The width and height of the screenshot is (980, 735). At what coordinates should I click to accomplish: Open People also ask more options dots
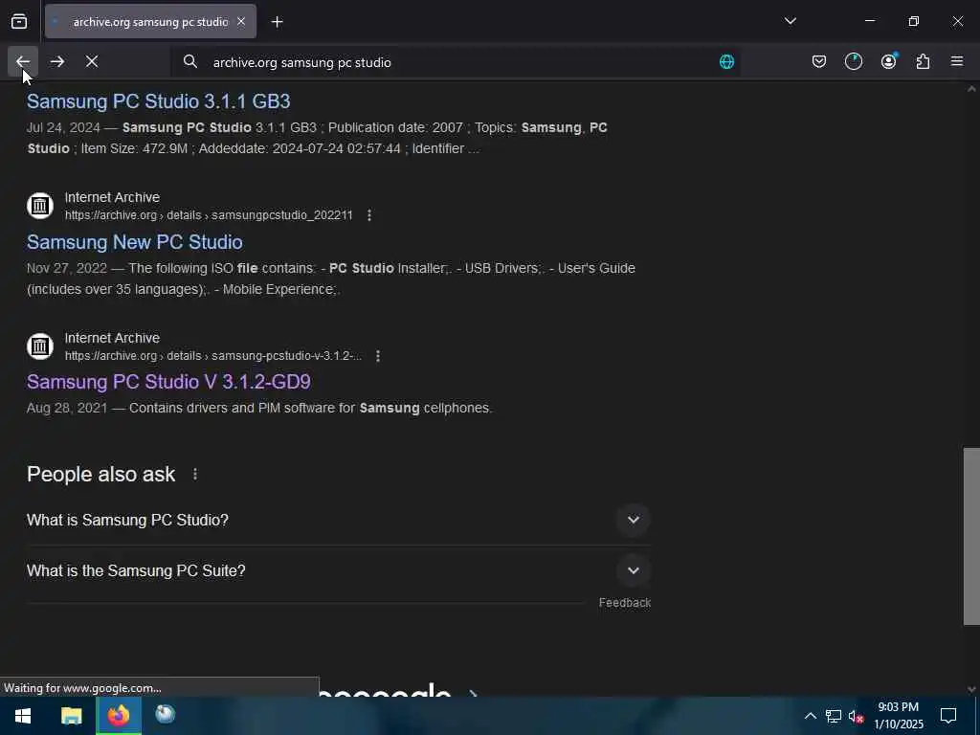[195, 475]
